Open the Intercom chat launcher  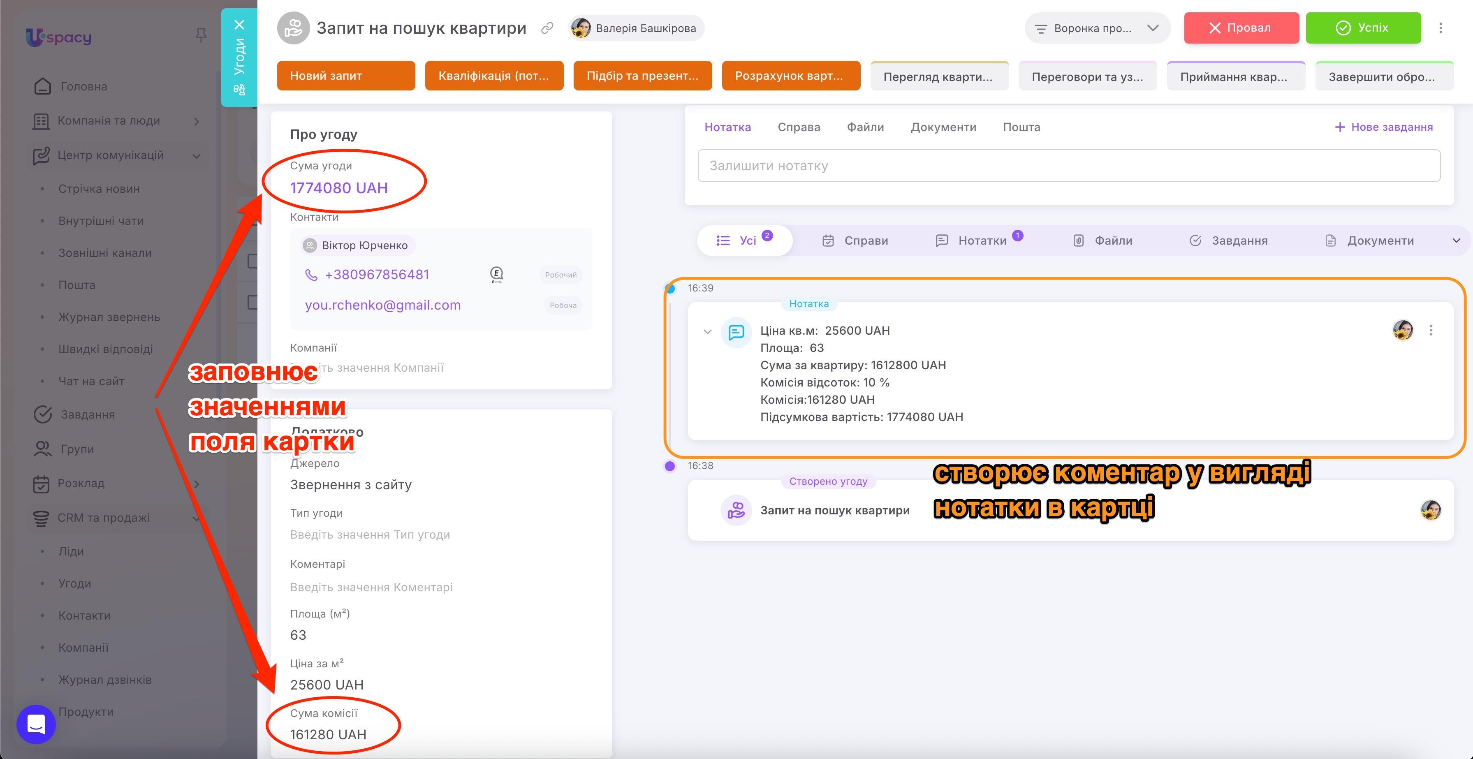pos(36,724)
